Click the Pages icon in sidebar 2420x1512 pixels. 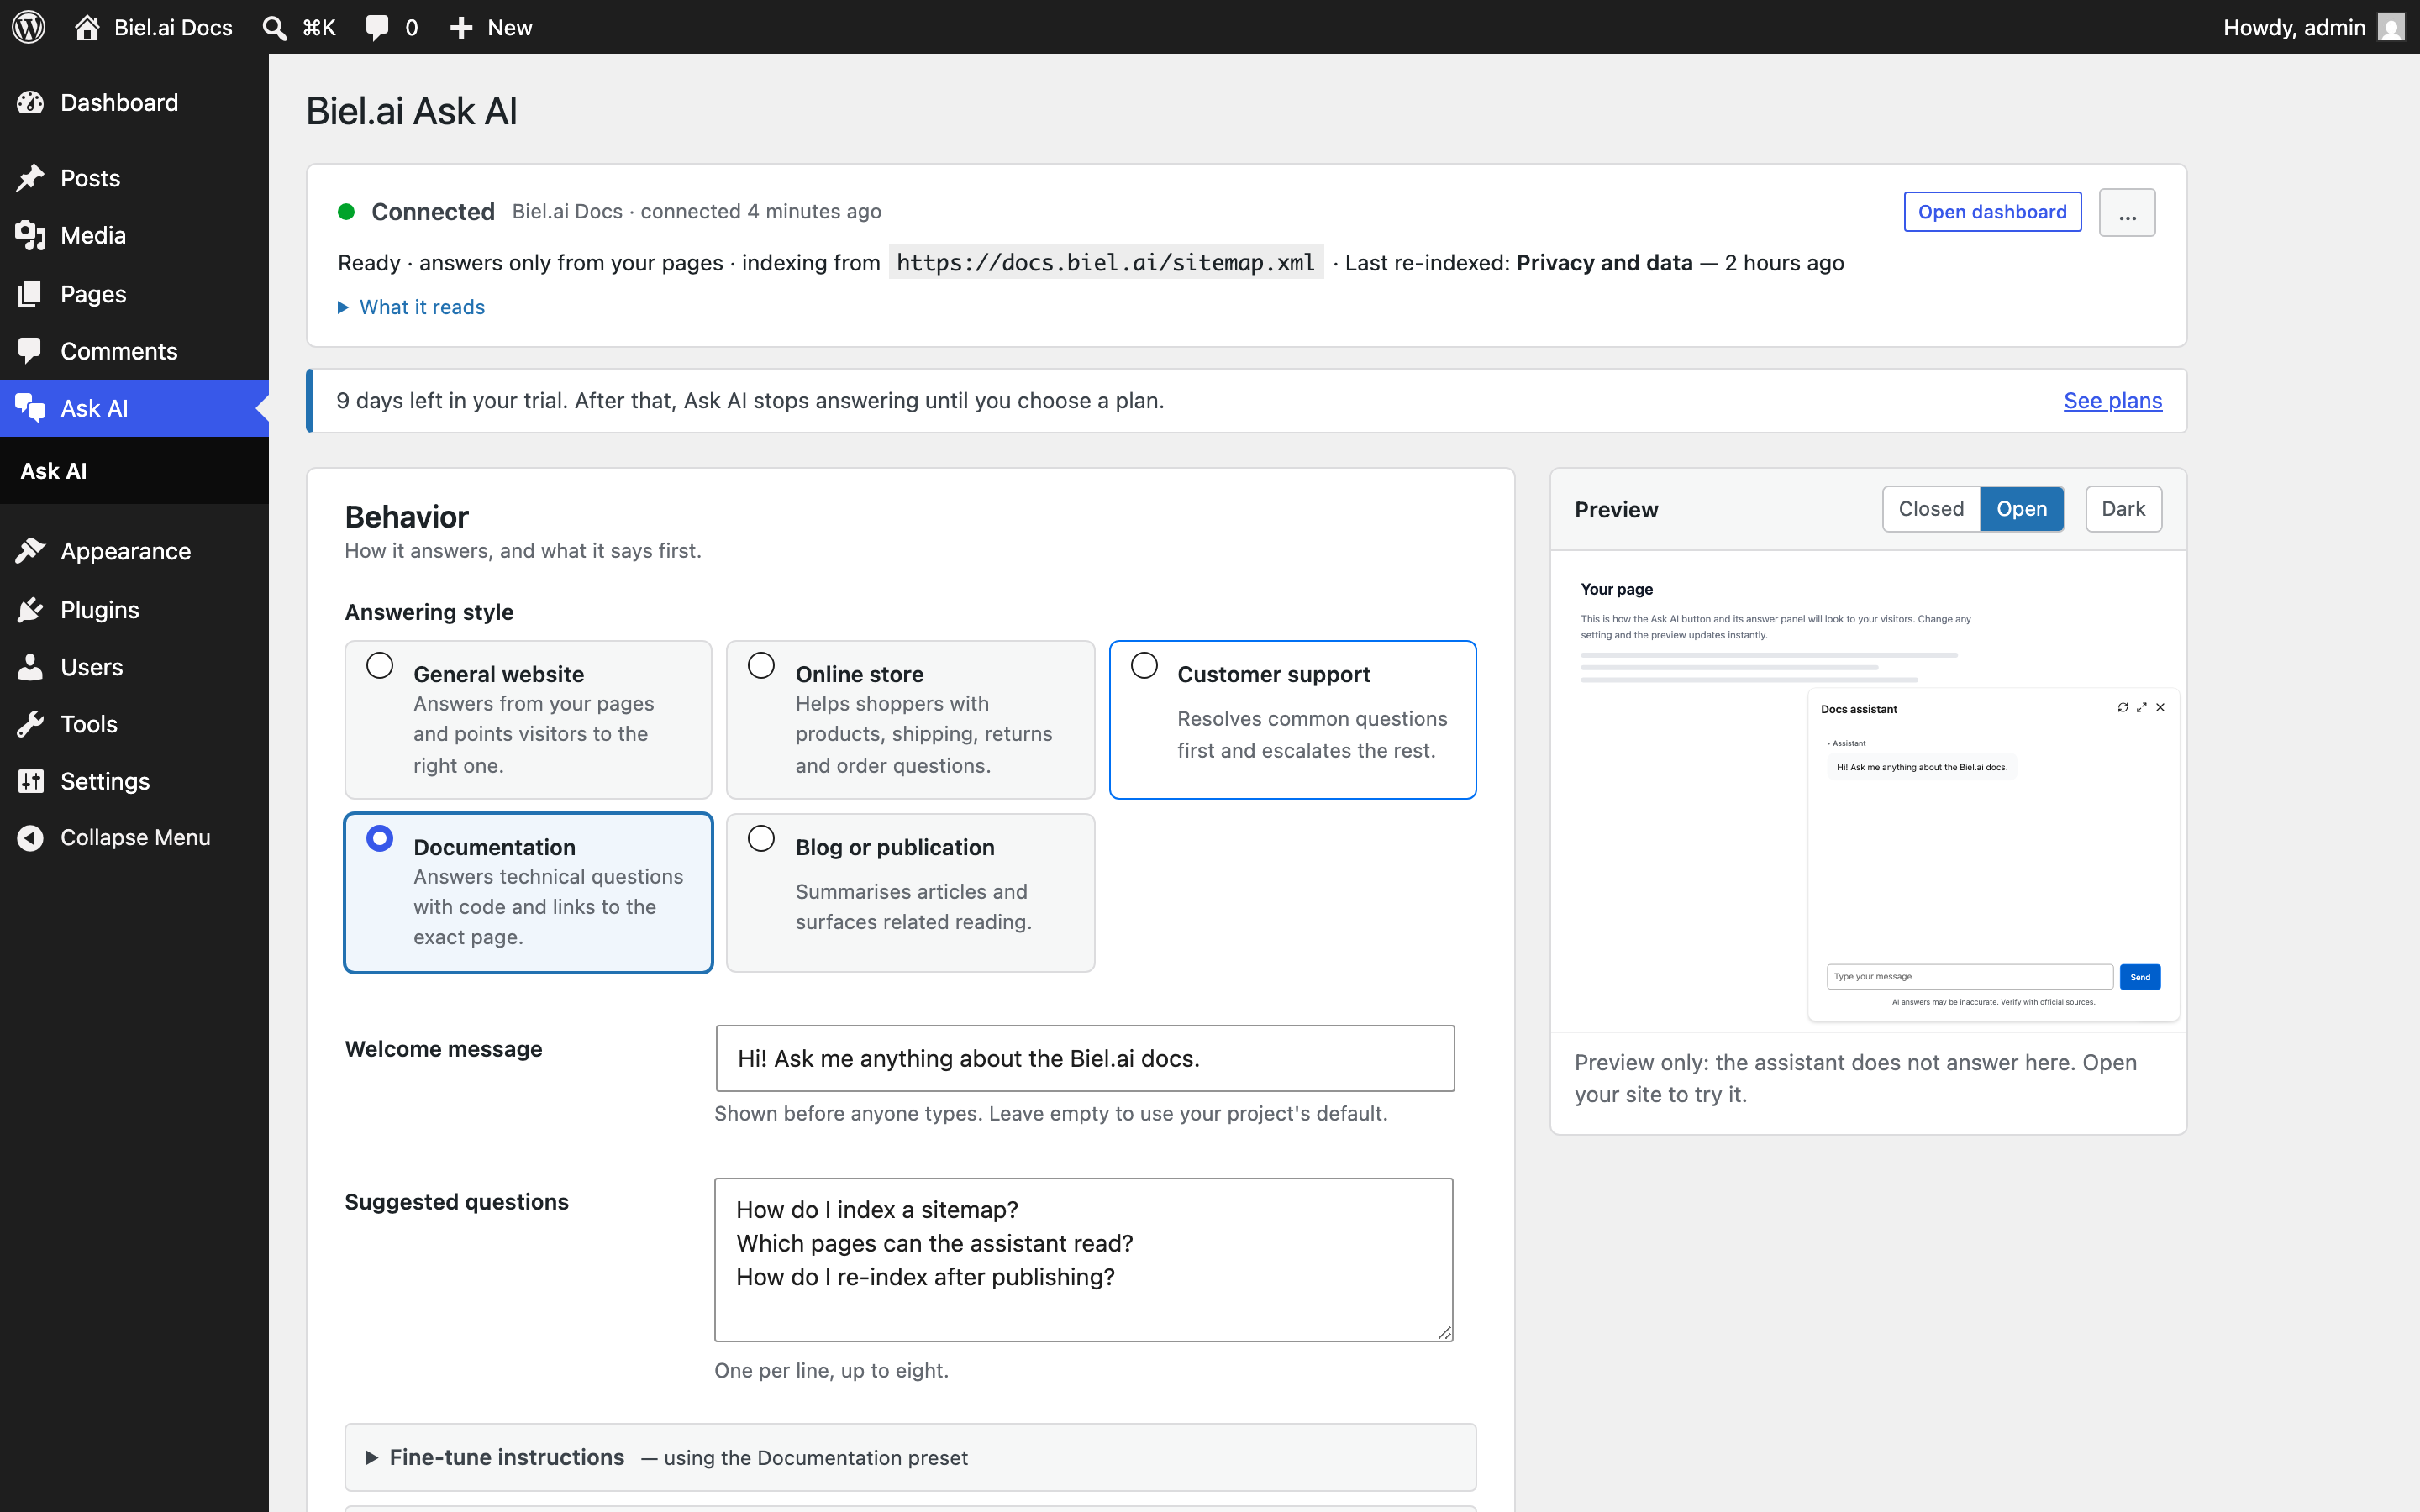(x=30, y=293)
